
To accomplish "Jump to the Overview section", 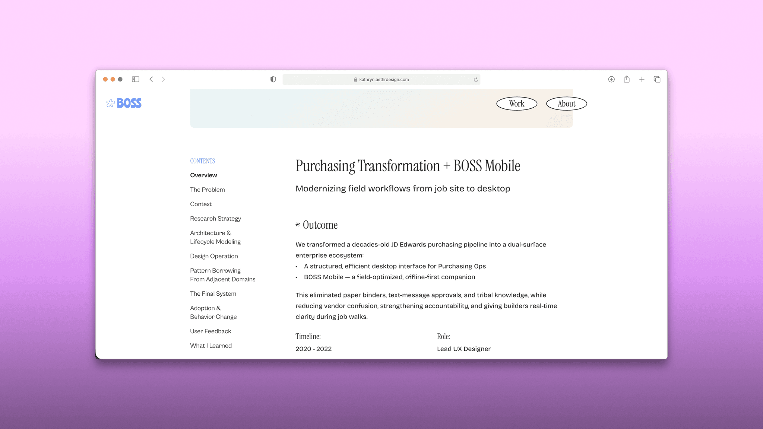I will 203,175.
